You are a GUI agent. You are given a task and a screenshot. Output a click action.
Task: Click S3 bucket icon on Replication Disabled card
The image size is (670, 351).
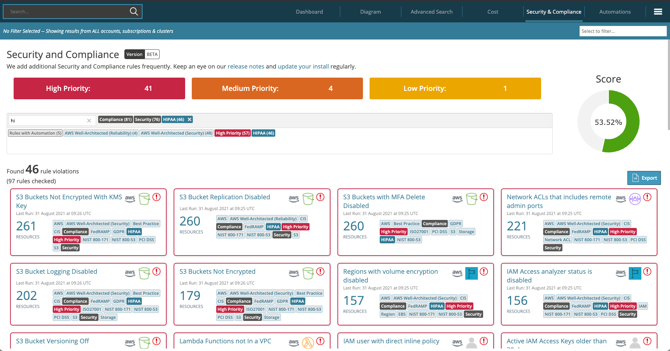308,199
